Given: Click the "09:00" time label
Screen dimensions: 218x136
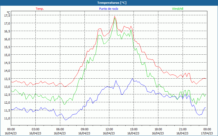Looking at the screenshot, I should (84, 129).
